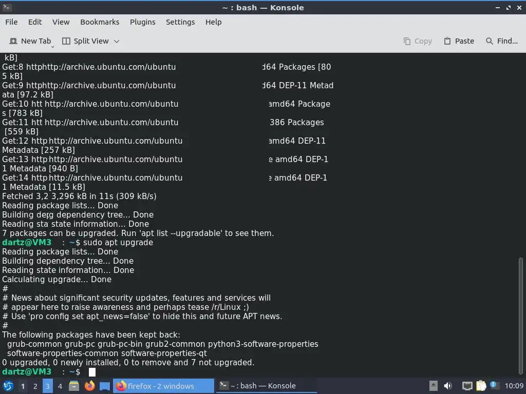
Task: Click the terminal scrollbar handle
Action: click(x=521, y=315)
